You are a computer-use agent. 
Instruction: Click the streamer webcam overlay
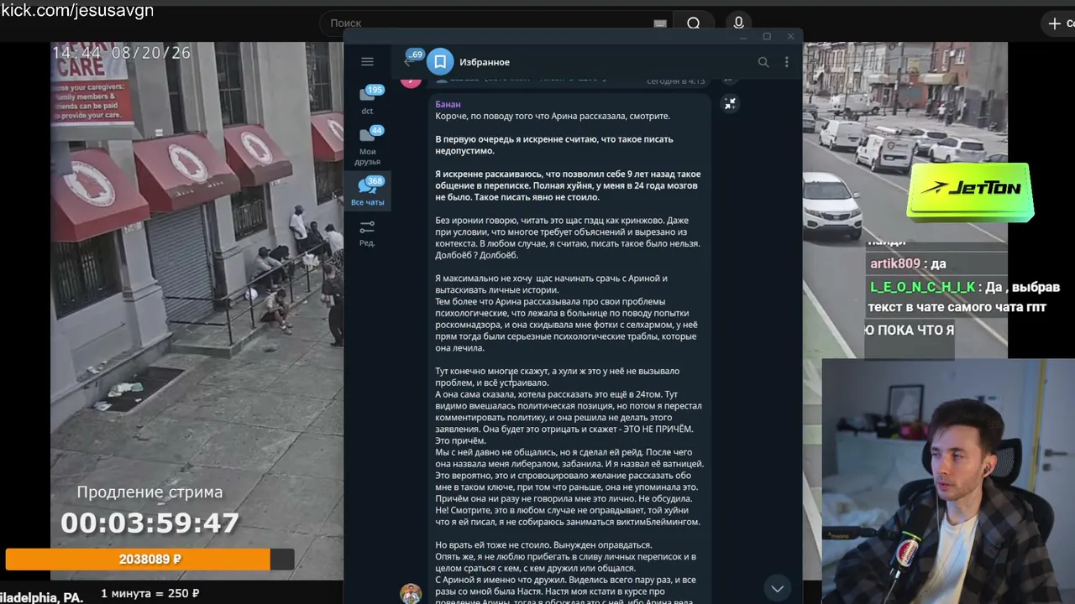click(948, 481)
